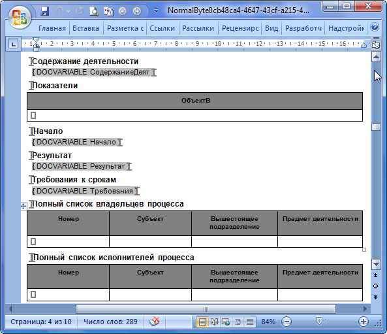The width and height of the screenshot is (387, 334).
Task: Click the vertical scrollbar thumb
Action: [376, 127]
